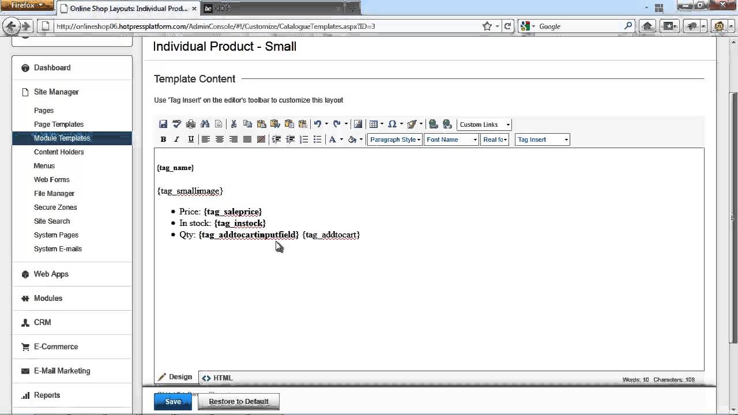Open the Tag Insert dropdown
738x415 pixels.
pyautogui.click(x=542, y=139)
